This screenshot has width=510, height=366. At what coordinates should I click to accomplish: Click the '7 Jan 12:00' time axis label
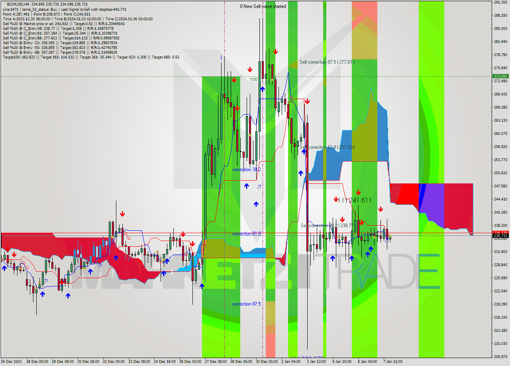click(x=393, y=362)
